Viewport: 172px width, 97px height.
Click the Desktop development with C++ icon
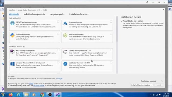pos(65,52)
